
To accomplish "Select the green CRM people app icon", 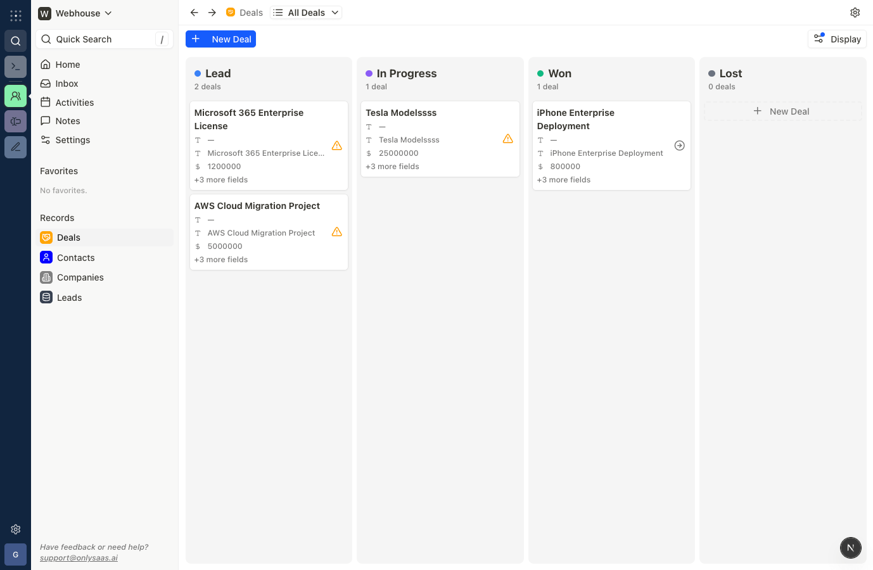I will 16,96.
